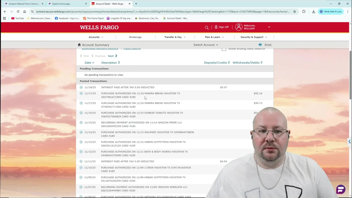This screenshot has height=198, width=352.
Task: Open the Electronics, Cars bookmark
Action: [x=147, y=18]
